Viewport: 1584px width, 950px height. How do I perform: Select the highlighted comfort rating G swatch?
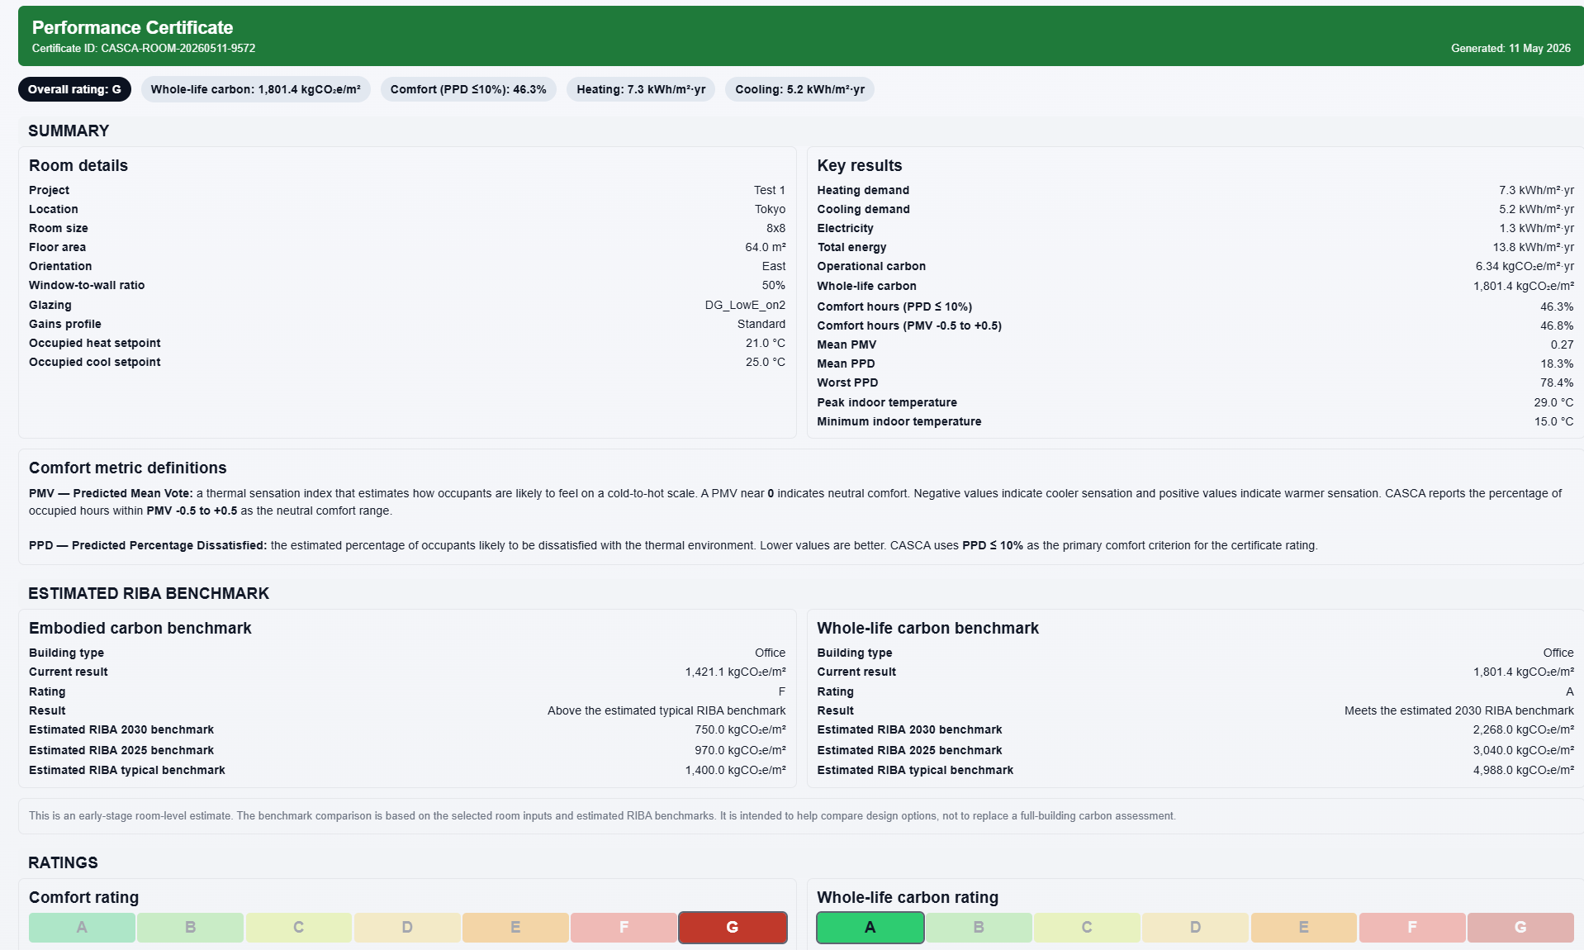[x=733, y=927]
